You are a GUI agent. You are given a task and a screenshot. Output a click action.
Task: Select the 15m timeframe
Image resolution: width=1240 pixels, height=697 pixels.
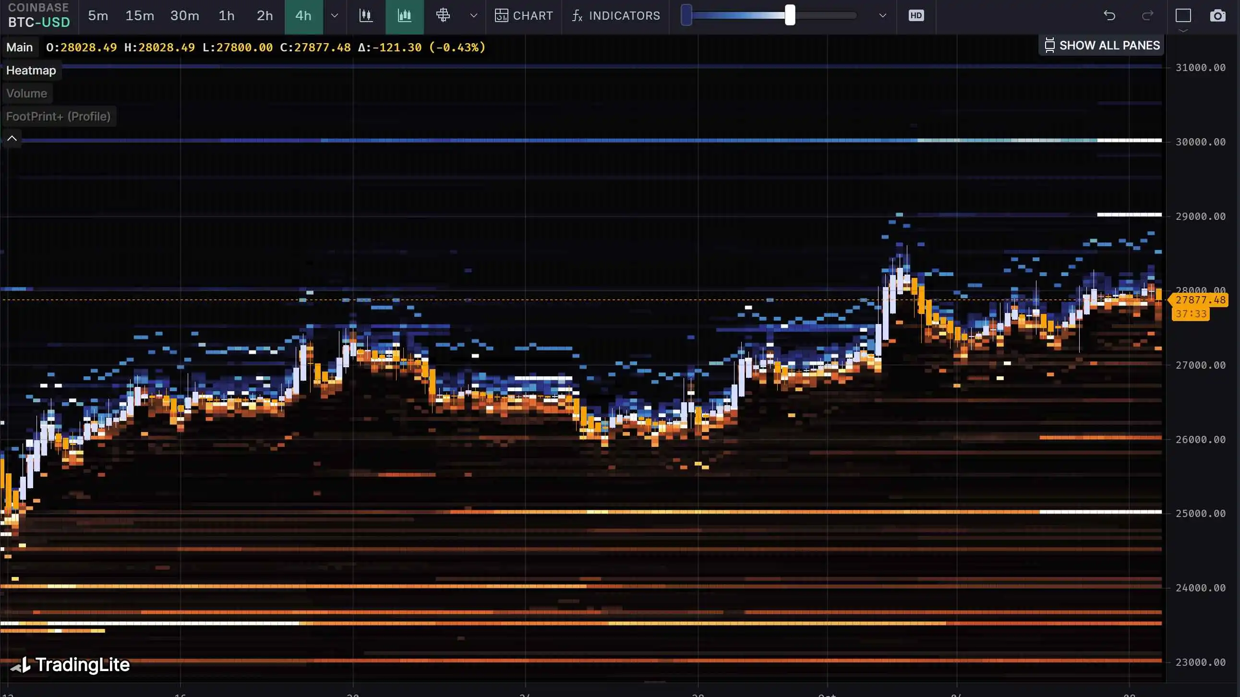click(140, 16)
